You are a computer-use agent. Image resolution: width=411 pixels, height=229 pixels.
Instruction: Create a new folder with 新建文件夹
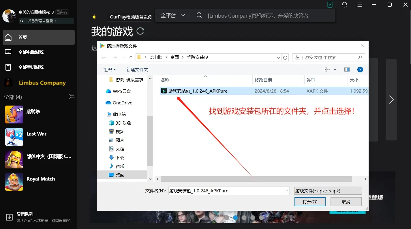click(x=137, y=70)
